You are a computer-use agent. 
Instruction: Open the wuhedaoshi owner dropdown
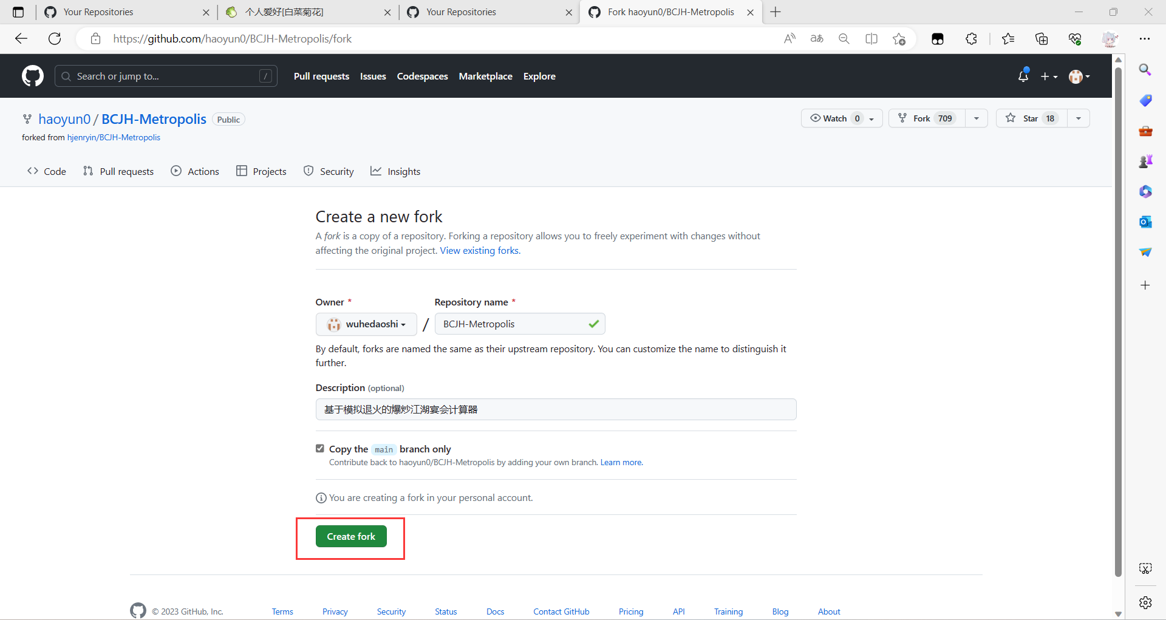point(366,324)
